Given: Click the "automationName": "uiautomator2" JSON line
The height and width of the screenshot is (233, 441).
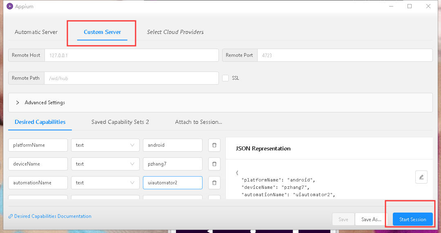Looking at the screenshot, I should (x=288, y=195).
